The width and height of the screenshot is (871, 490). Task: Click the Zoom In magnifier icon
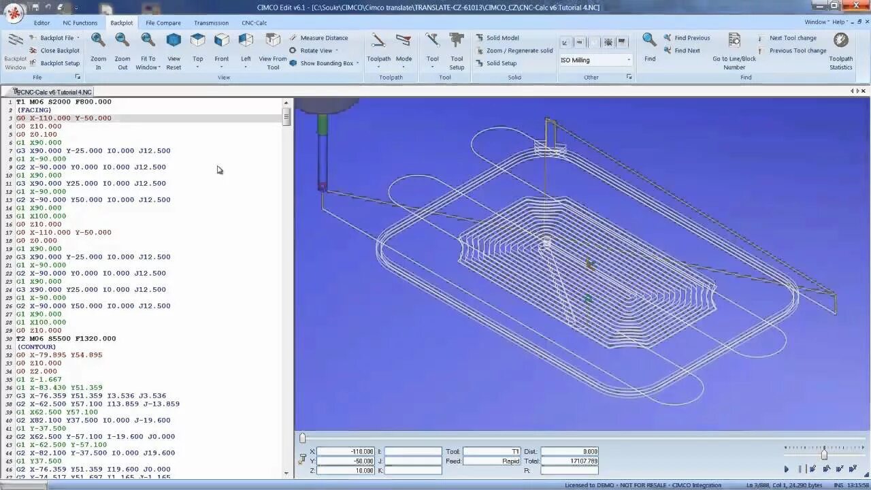[98, 40]
